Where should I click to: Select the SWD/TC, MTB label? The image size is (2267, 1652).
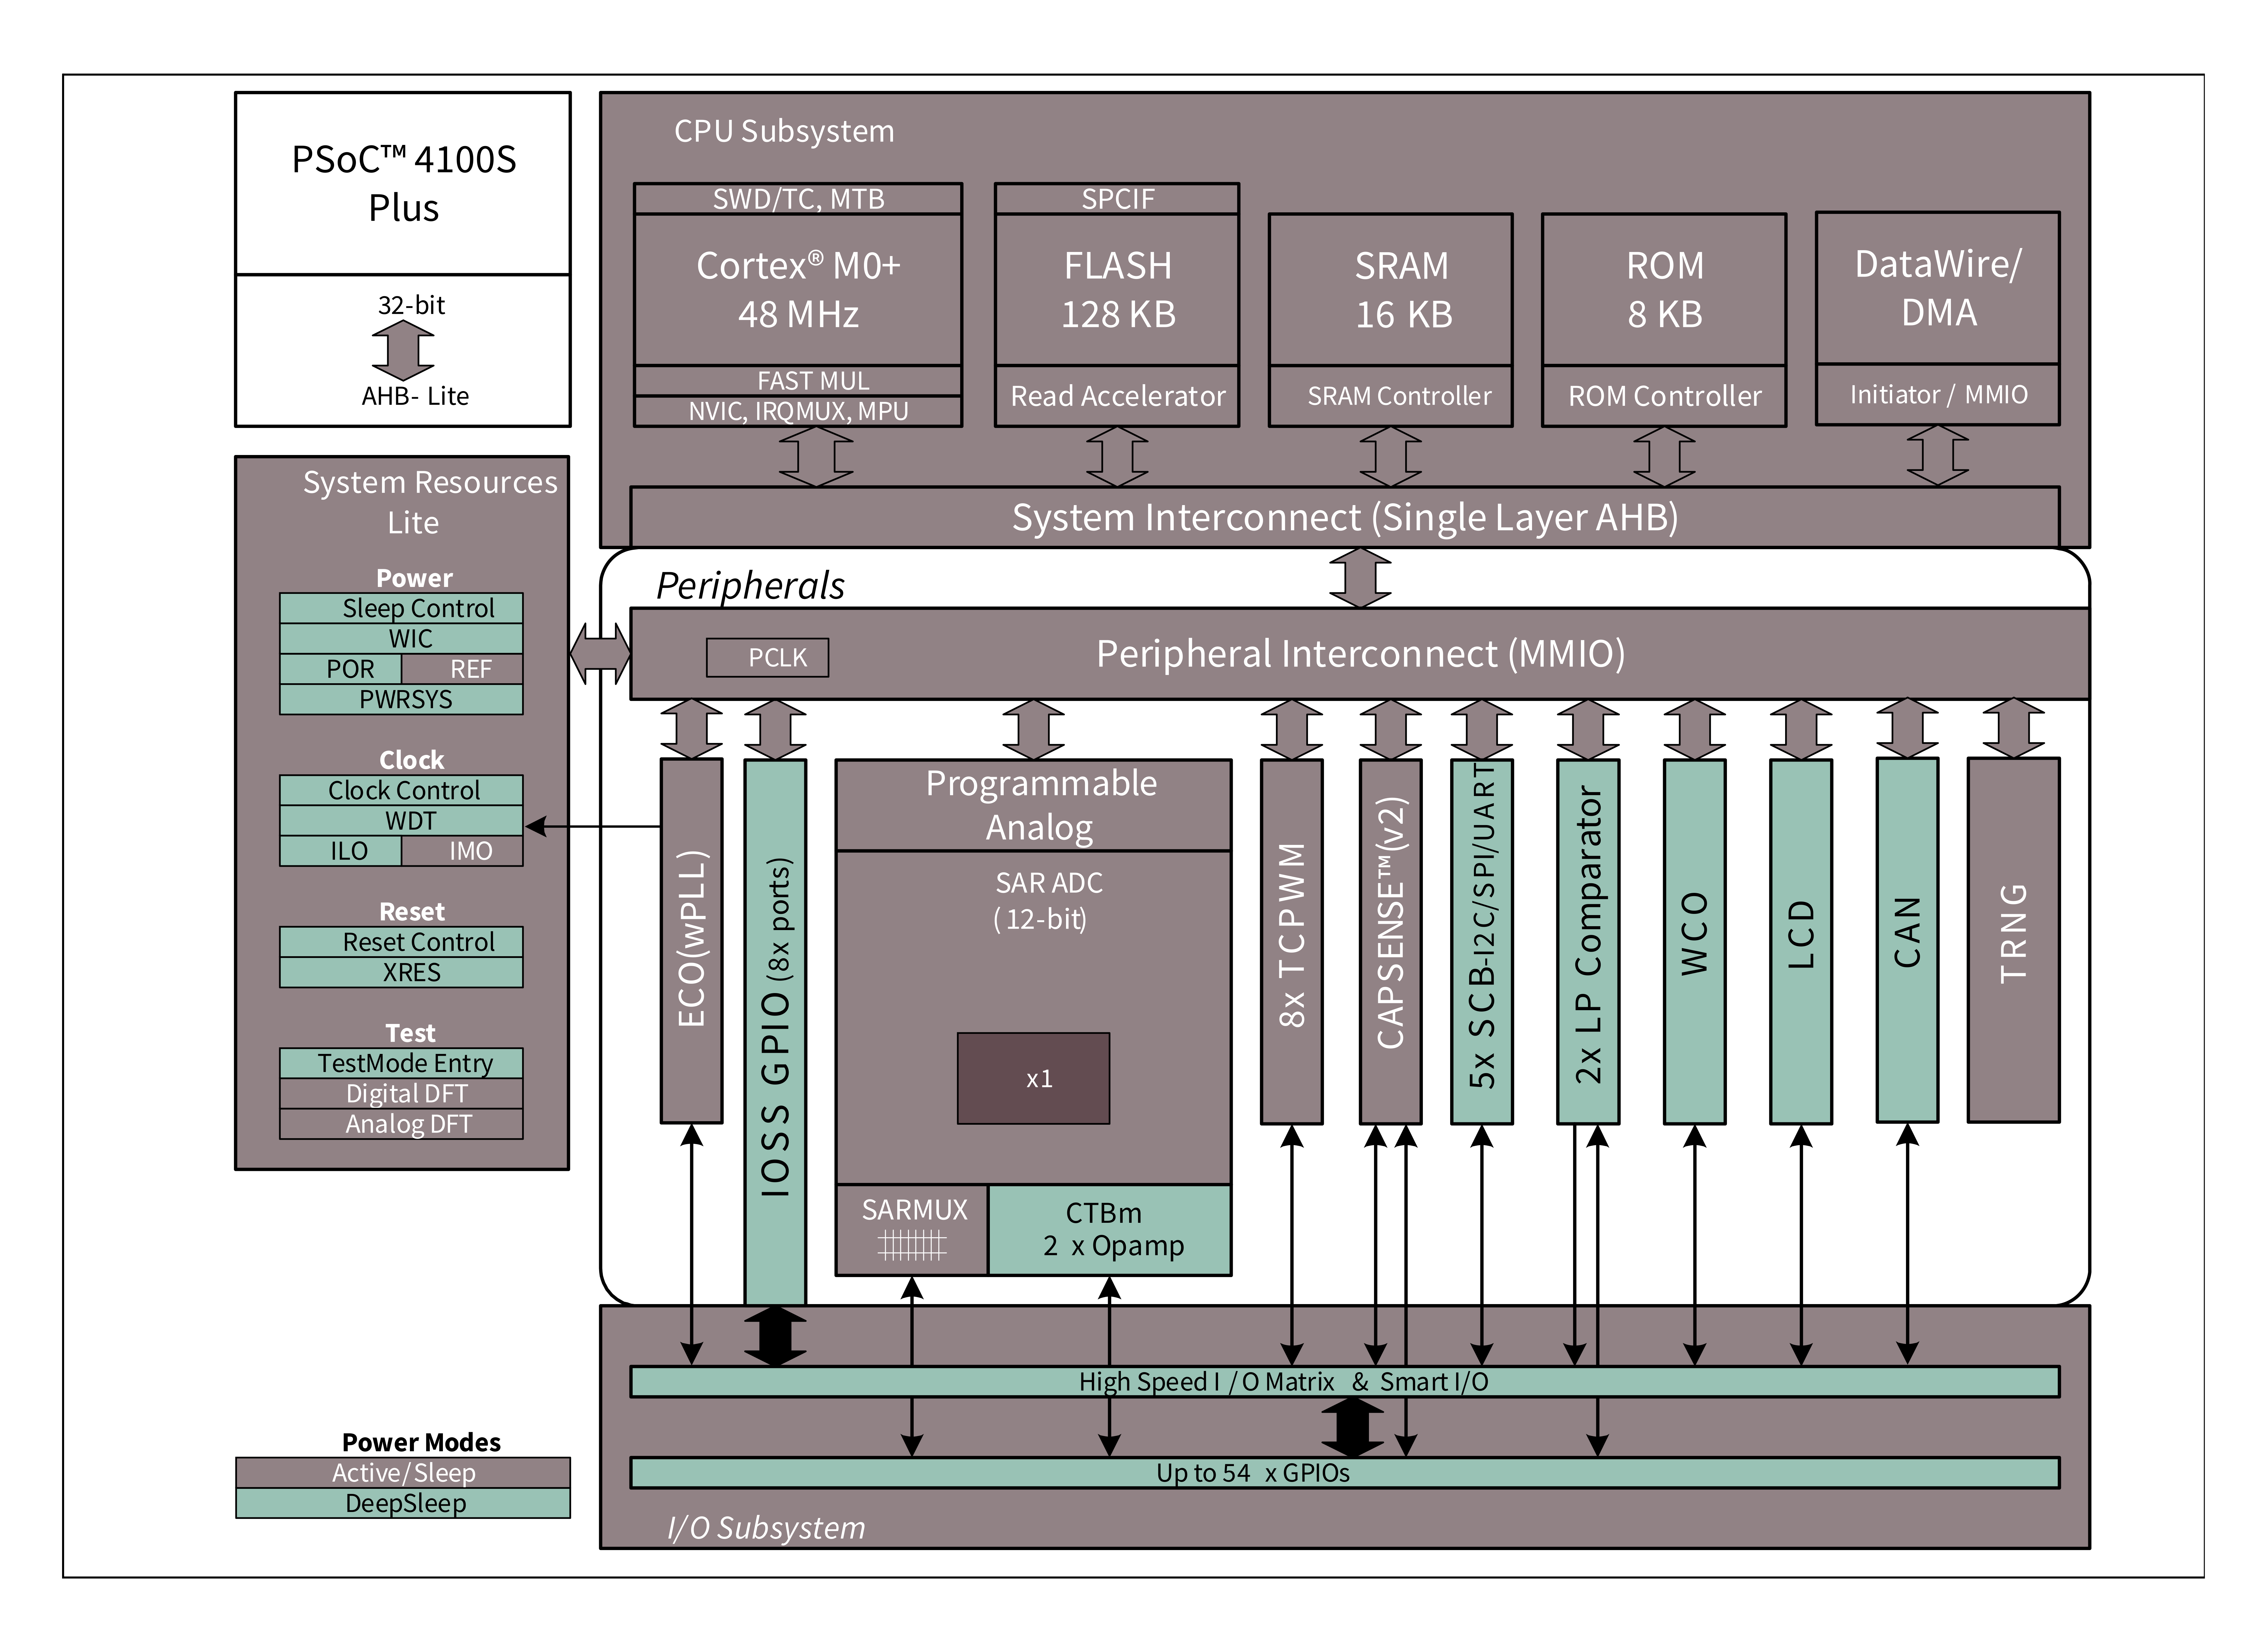(798, 199)
